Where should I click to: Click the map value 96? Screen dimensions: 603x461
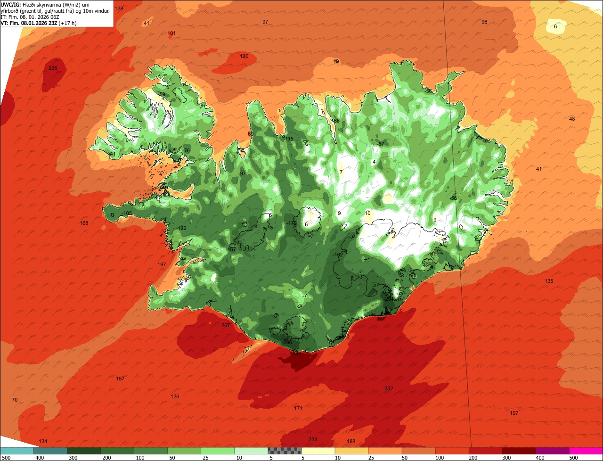pyautogui.click(x=484, y=22)
